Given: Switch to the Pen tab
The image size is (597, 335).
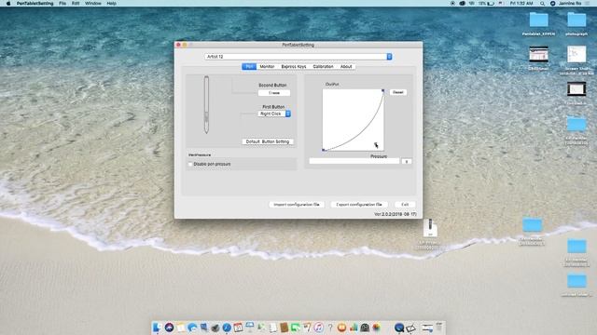Looking at the screenshot, I should pos(249,66).
